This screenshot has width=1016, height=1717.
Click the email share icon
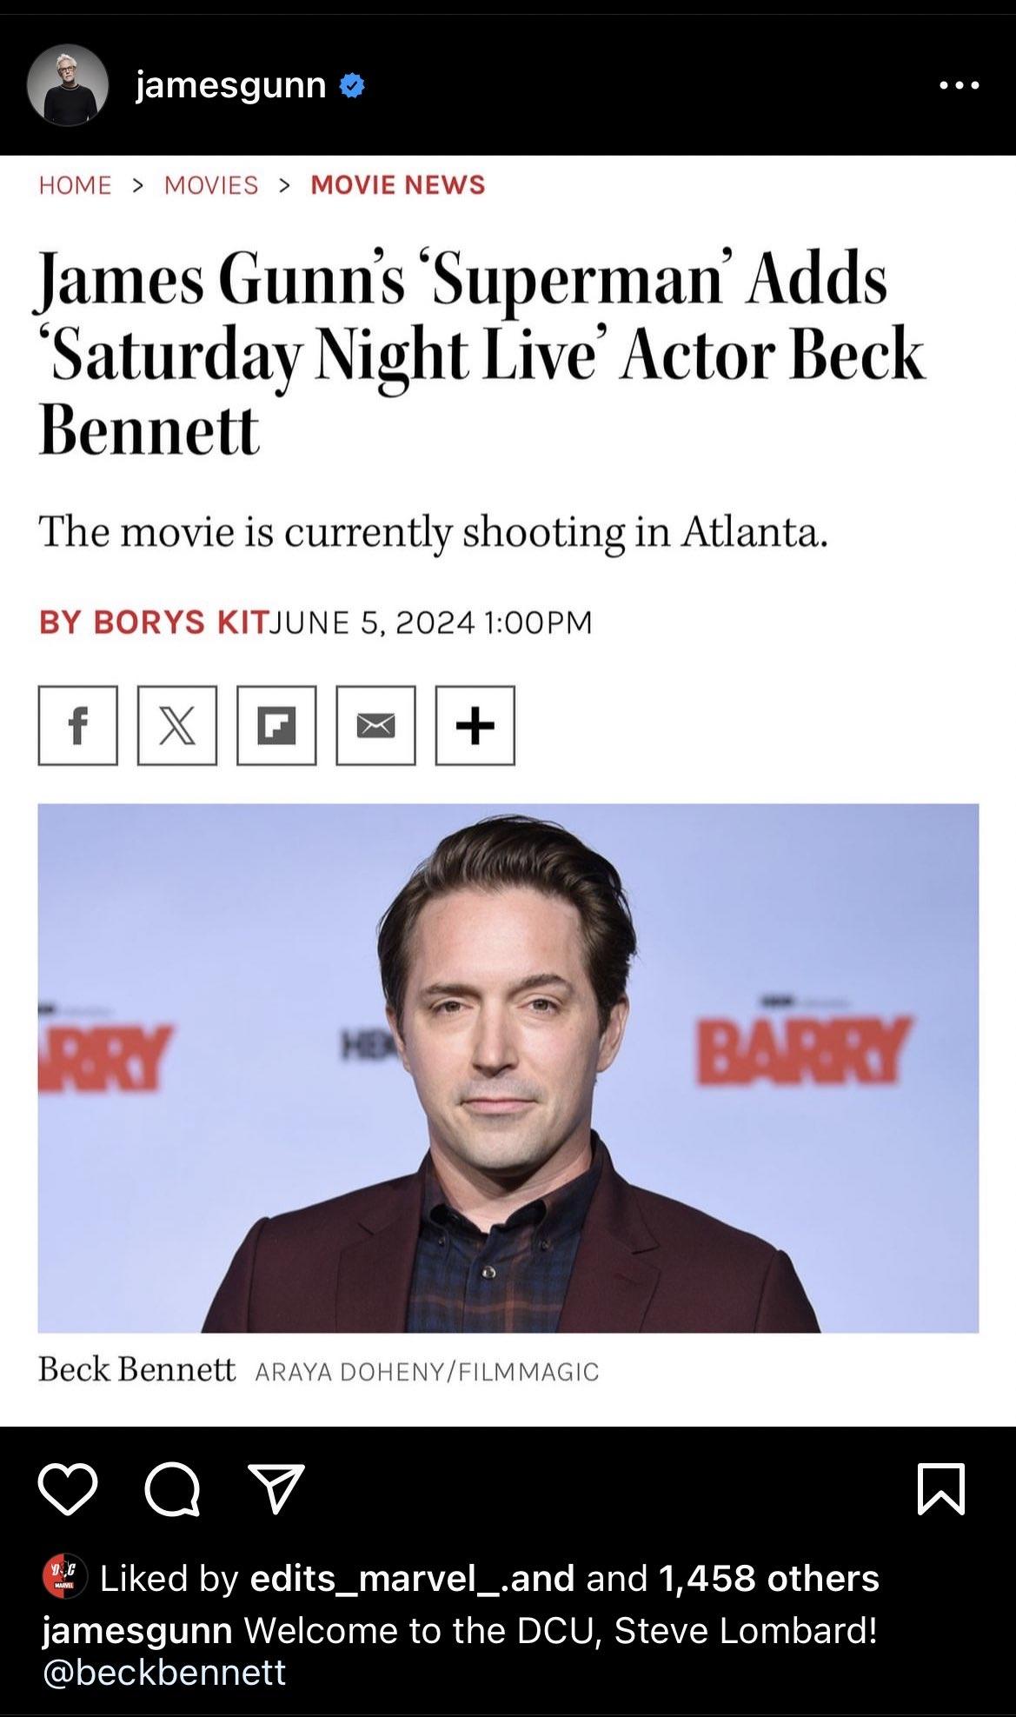(375, 725)
